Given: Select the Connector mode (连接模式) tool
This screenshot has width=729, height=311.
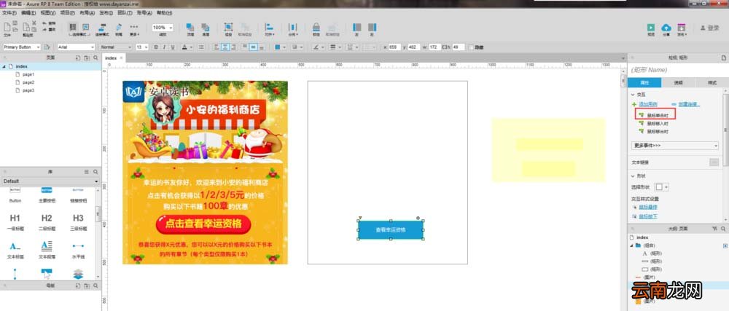Looking at the screenshot, I should [102, 29].
